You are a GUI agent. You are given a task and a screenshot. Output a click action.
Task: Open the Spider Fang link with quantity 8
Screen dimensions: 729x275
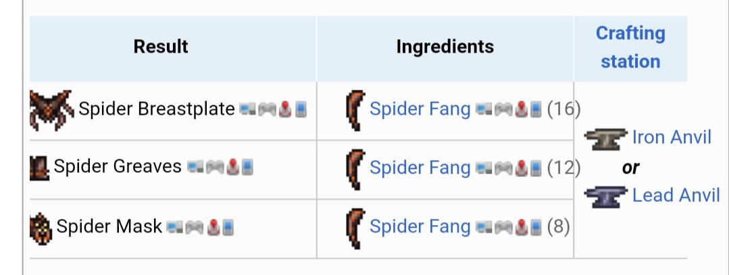tap(420, 226)
